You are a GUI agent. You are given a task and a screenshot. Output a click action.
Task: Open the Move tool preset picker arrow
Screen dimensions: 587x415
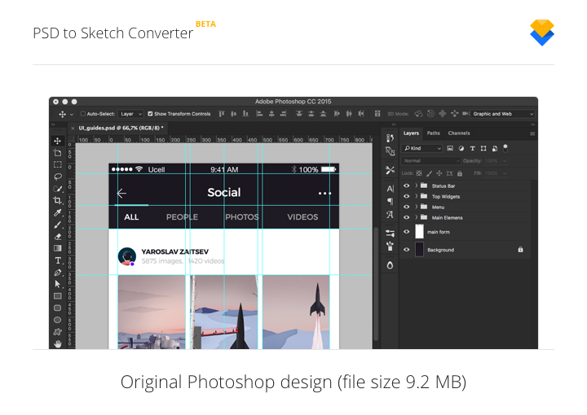tap(72, 114)
